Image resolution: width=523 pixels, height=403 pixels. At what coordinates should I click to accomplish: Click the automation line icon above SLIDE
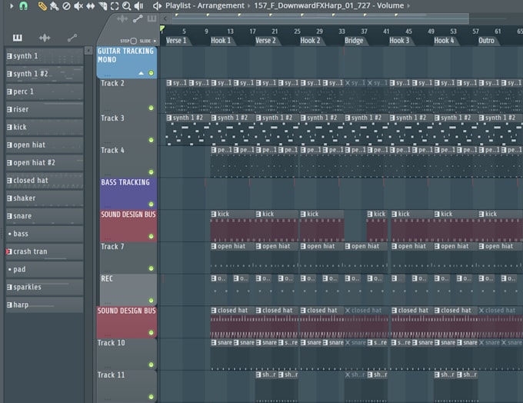pos(138,19)
